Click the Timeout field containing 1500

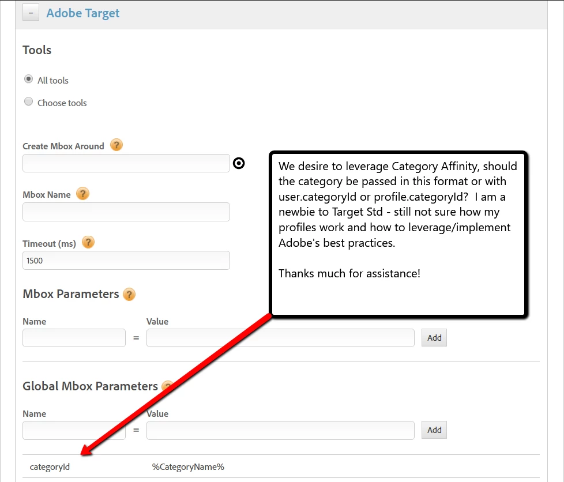pyautogui.click(x=126, y=261)
